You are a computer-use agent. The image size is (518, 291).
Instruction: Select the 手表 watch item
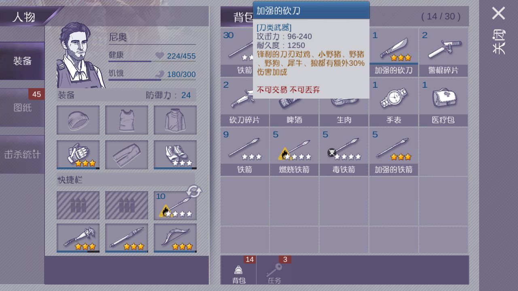tap(393, 102)
